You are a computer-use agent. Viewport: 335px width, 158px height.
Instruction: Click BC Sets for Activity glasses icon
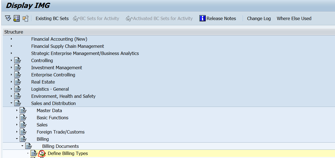pyautogui.click(x=76, y=19)
